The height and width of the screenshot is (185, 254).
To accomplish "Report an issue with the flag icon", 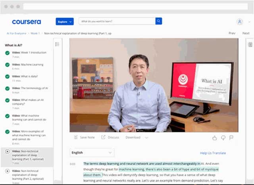I will click(x=231, y=138).
